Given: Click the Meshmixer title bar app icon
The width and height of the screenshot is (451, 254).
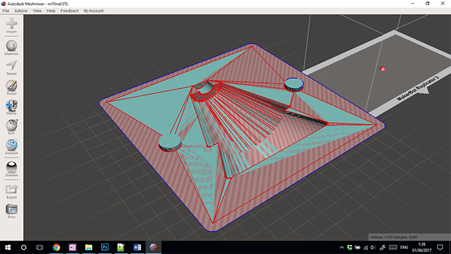Looking at the screenshot, I should pyautogui.click(x=3, y=4).
